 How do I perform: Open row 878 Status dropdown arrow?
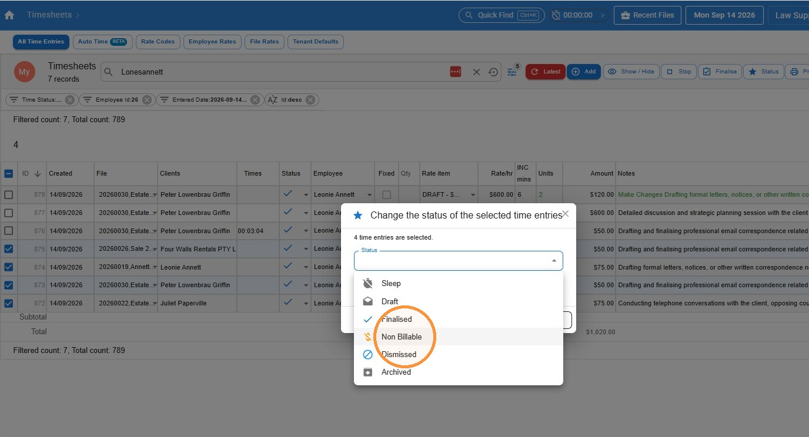tap(306, 195)
